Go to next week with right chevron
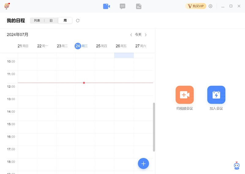 point(146,35)
